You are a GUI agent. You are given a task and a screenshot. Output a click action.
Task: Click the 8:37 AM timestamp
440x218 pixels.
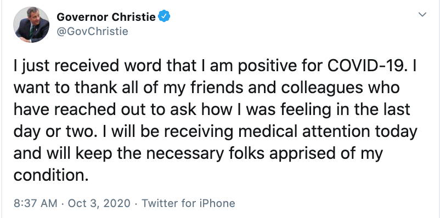35,203
